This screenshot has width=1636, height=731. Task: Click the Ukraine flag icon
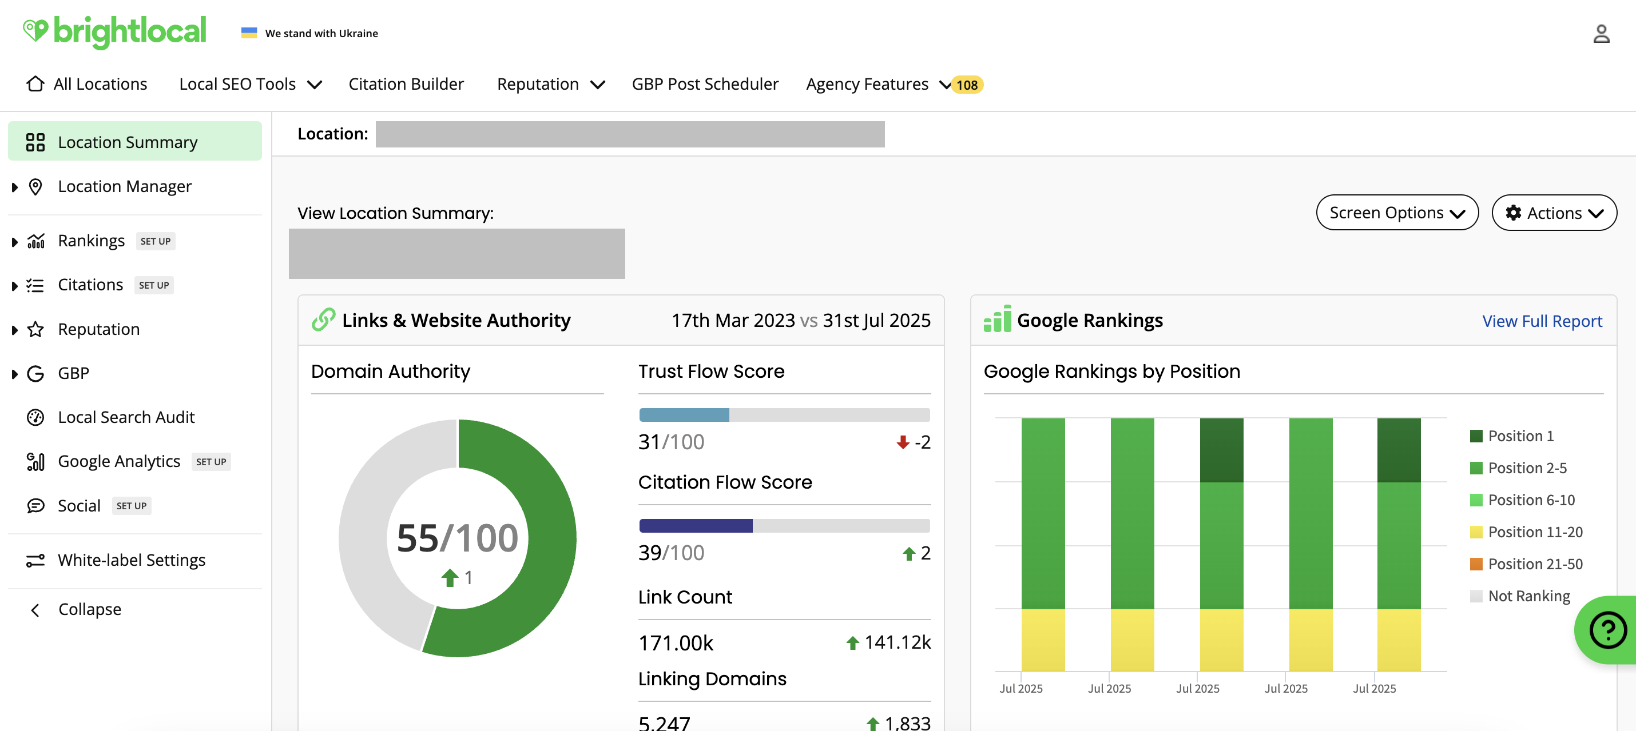249,33
